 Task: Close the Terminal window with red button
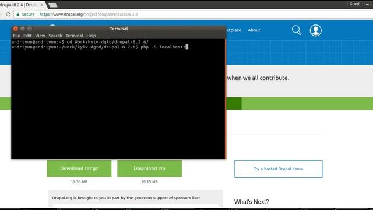pyautogui.click(x=16, y=29)
